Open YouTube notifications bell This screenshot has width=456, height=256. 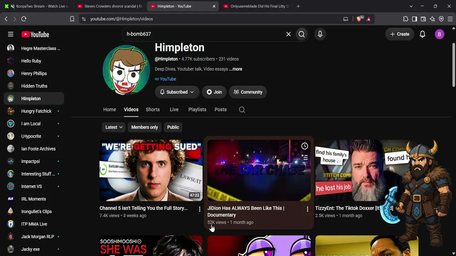[423, 34]
